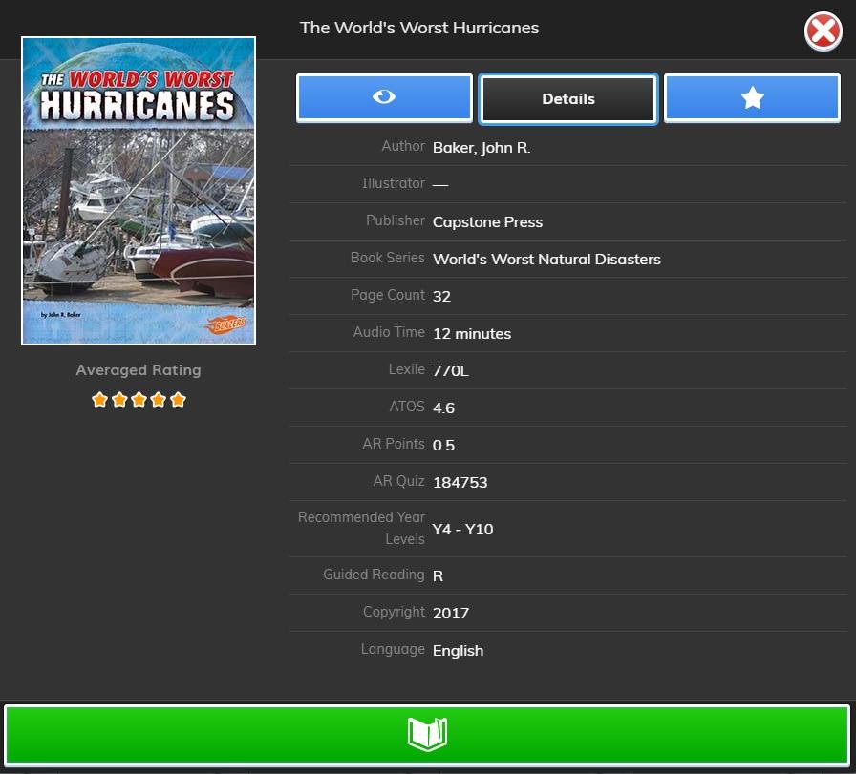Screen dimensions: 856x774
Task: Click the Audio Time 12 minutes value
Action: (x=472, y=334)
